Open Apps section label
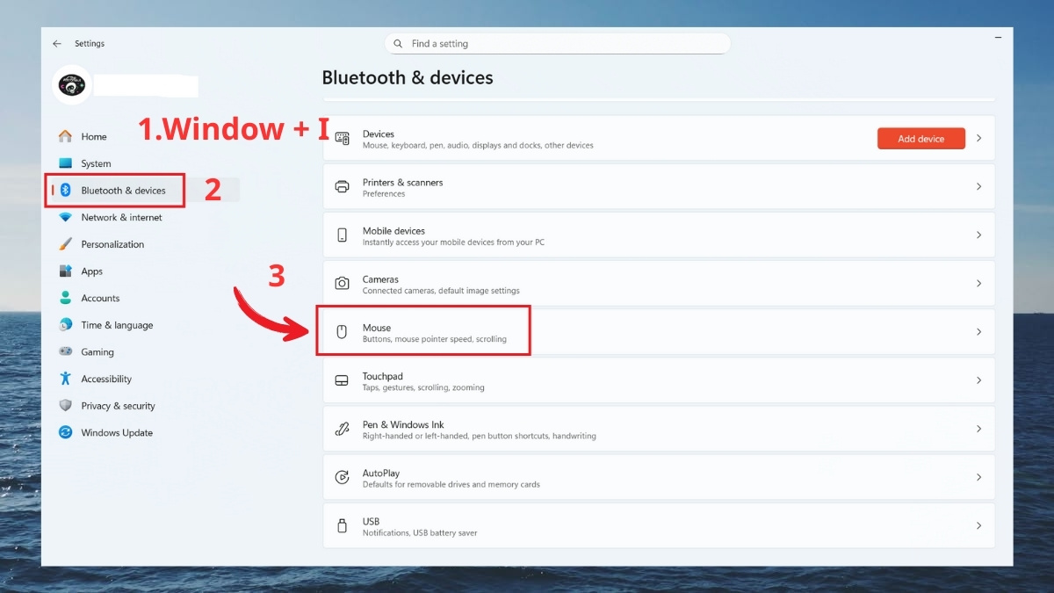The height and width of the screenshot is (593, 1054). (x=92, y=271)
